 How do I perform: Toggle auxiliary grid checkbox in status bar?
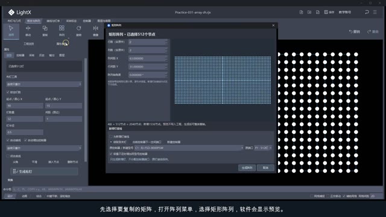(x=344, y=196)
